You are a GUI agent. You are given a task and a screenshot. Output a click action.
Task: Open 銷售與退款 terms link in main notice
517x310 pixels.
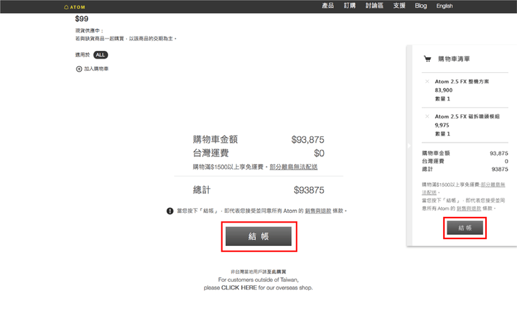(x=318, y=211)
